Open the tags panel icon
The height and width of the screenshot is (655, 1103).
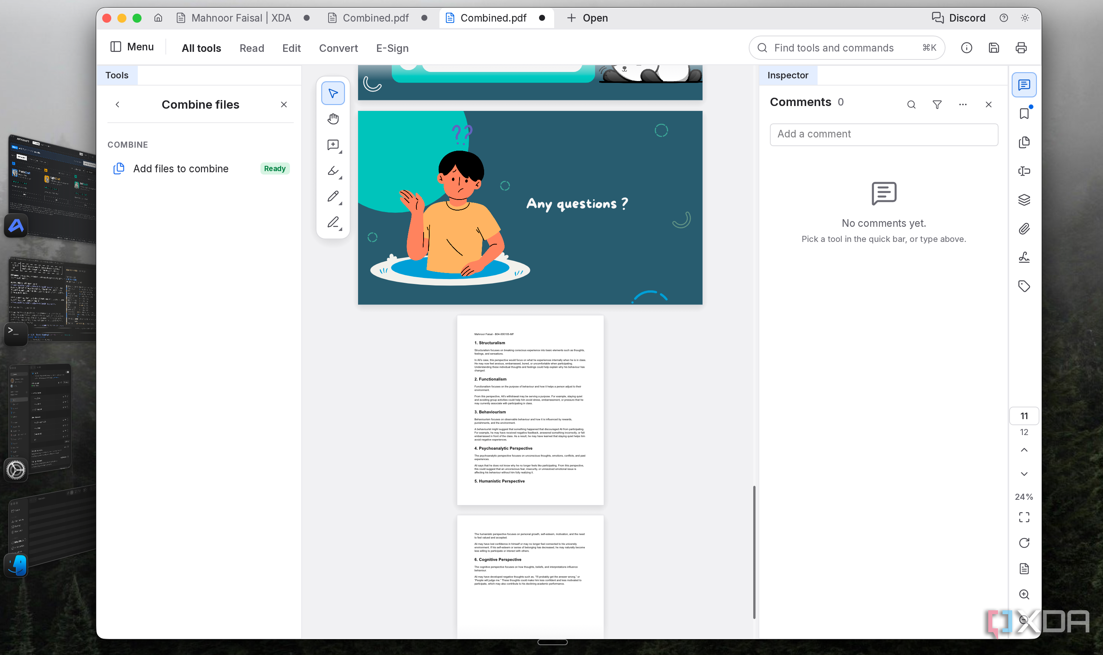1024,287
